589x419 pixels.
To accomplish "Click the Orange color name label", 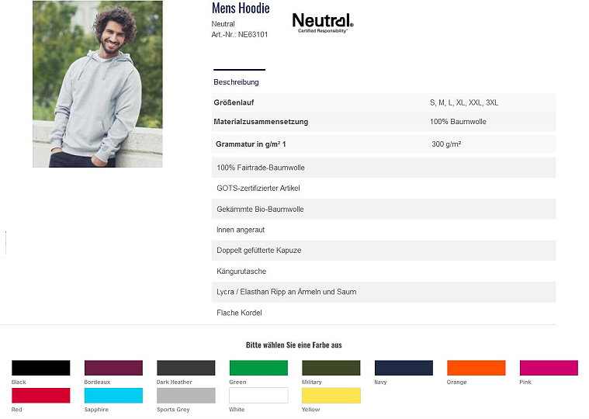I will pos(457,382).
